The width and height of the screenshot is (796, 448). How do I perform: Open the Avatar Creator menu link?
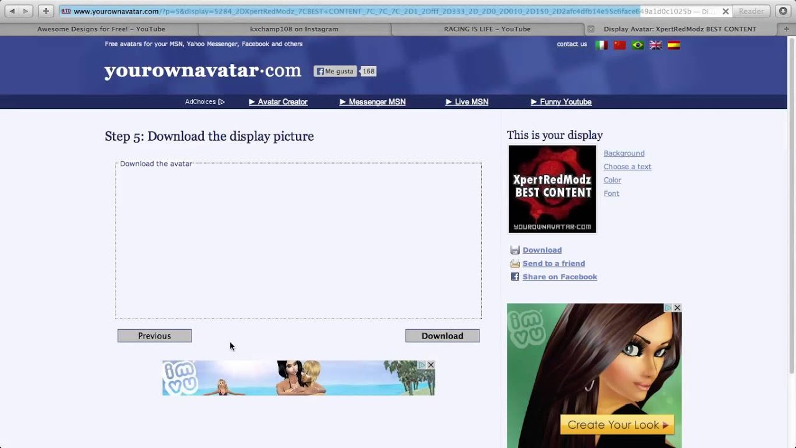point(278,101)
